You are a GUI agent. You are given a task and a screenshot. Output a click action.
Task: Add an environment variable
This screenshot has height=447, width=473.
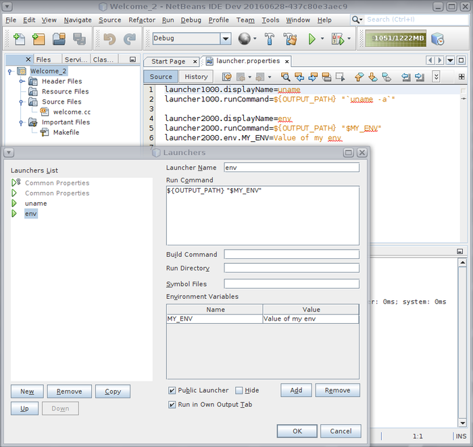296,391
